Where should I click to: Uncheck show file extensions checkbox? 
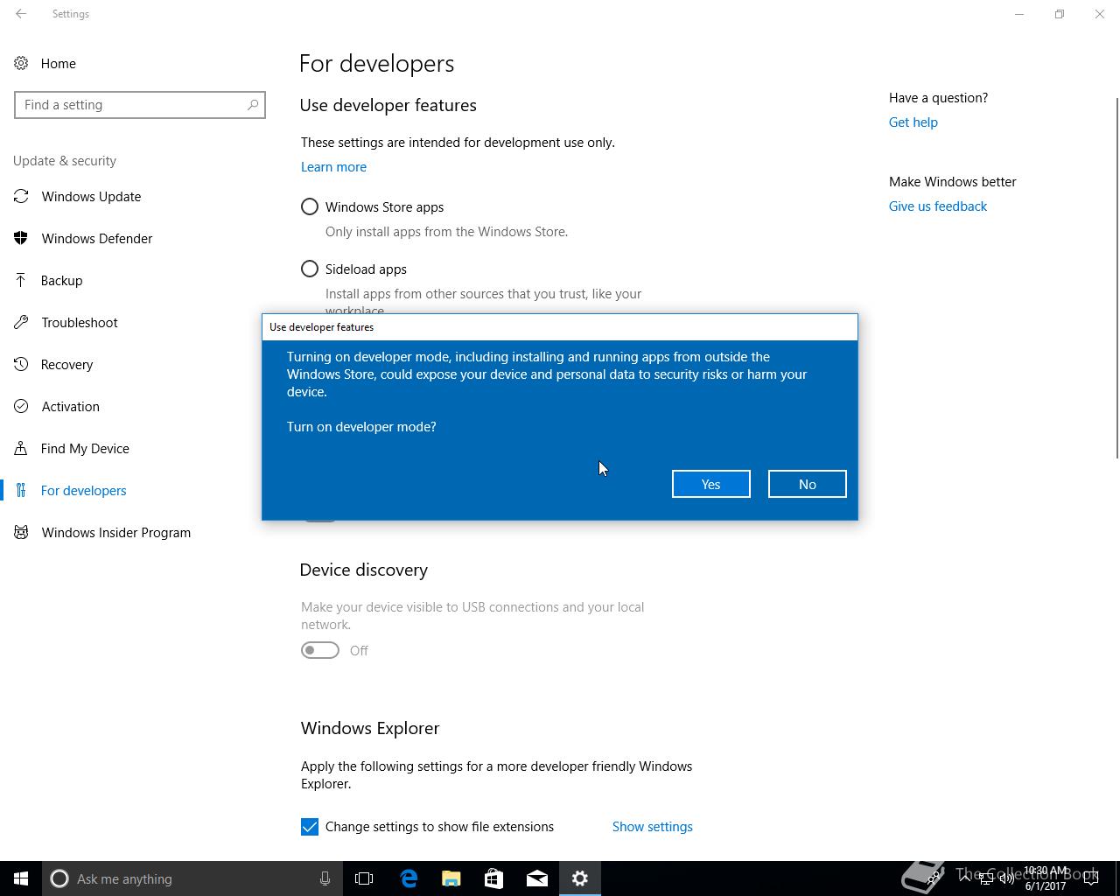pos(310,827)
